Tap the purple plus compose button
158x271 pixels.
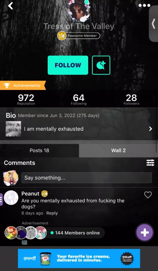pyautogui.click(x=145, y=233)
